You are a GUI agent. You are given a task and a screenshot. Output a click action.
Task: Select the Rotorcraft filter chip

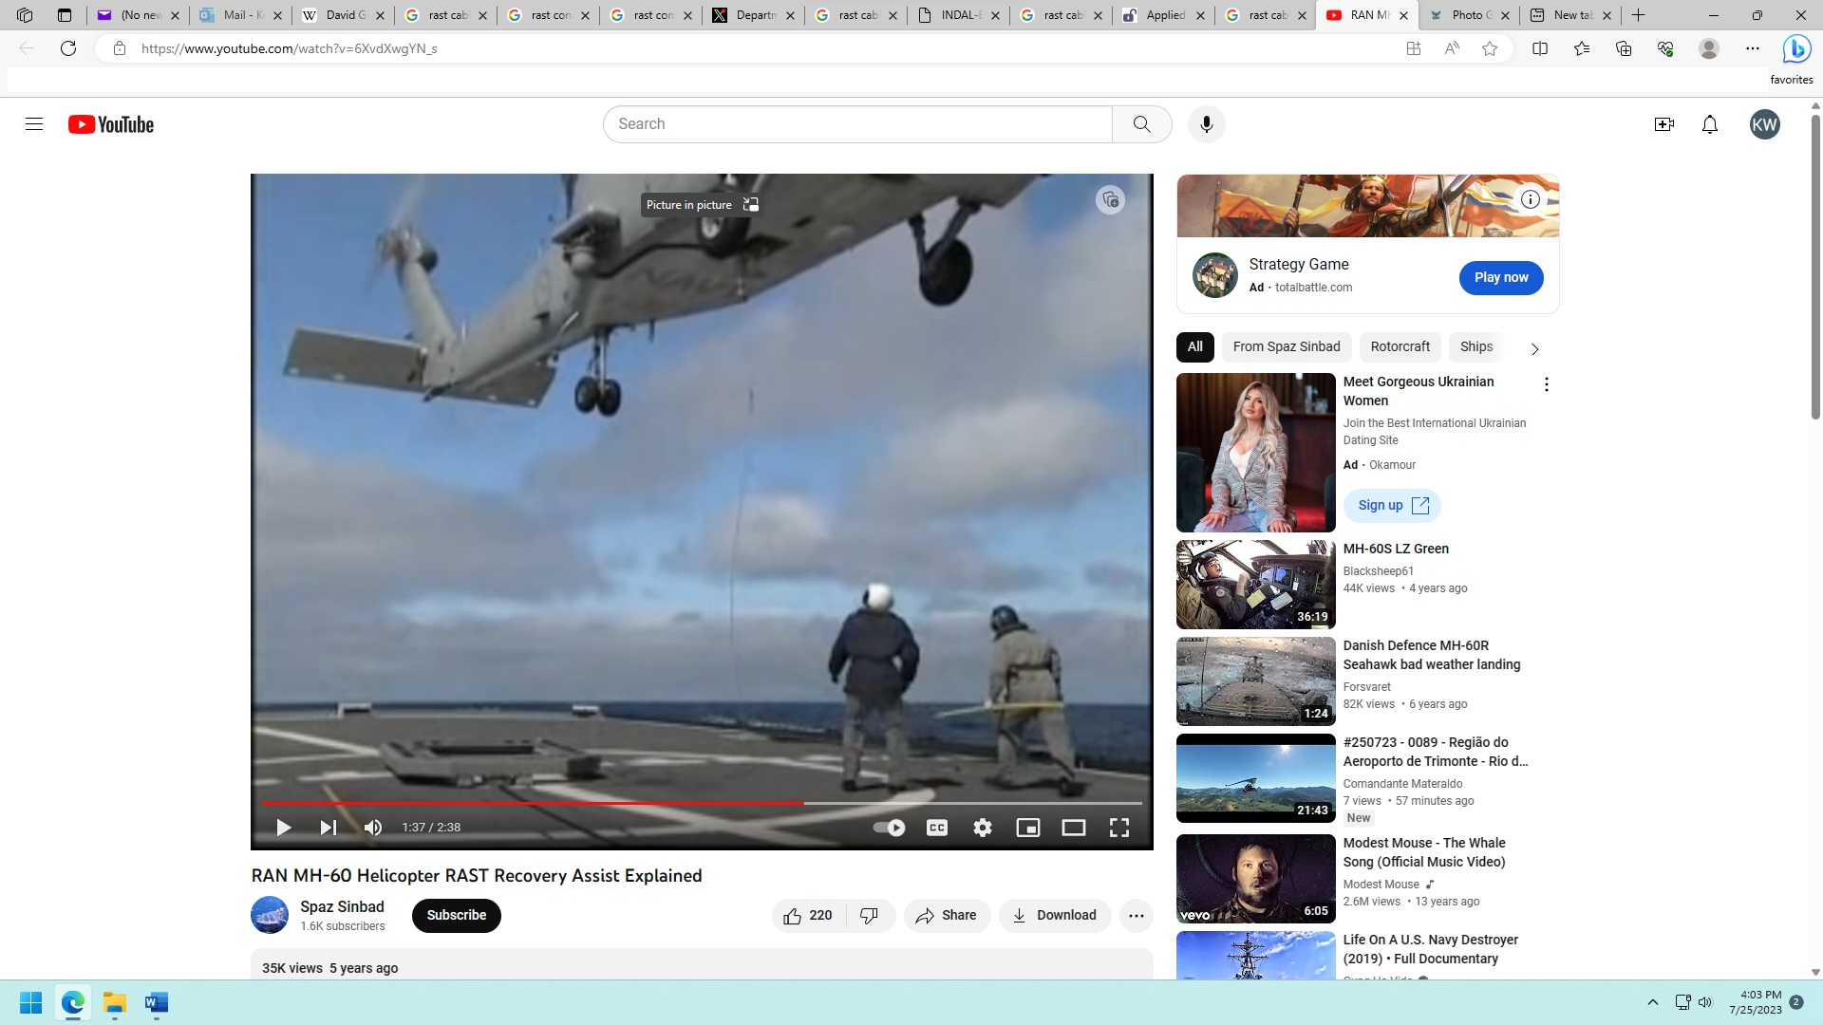point(1400,347)
